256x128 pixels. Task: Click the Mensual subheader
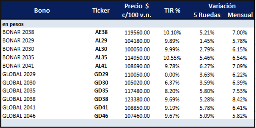[240, 15]
